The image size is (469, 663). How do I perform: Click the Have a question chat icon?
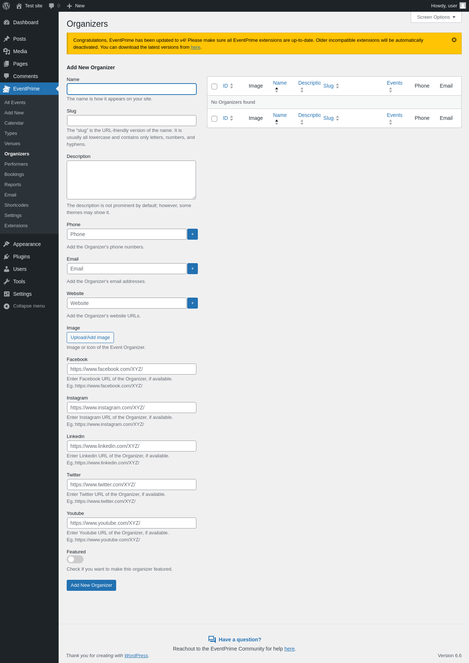coord(212,640)
